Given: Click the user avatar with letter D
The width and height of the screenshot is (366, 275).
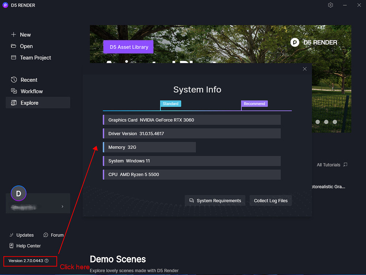Looking at the screenshot, I should click(18, 193).
